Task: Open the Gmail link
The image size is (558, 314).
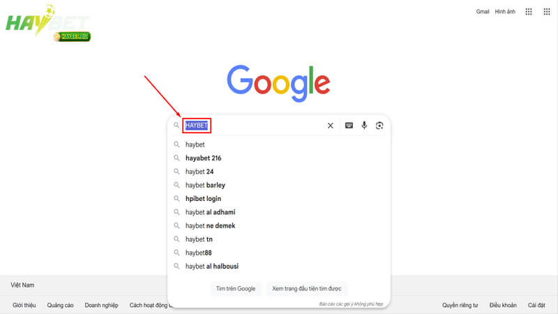Action: tap(483, 12)
